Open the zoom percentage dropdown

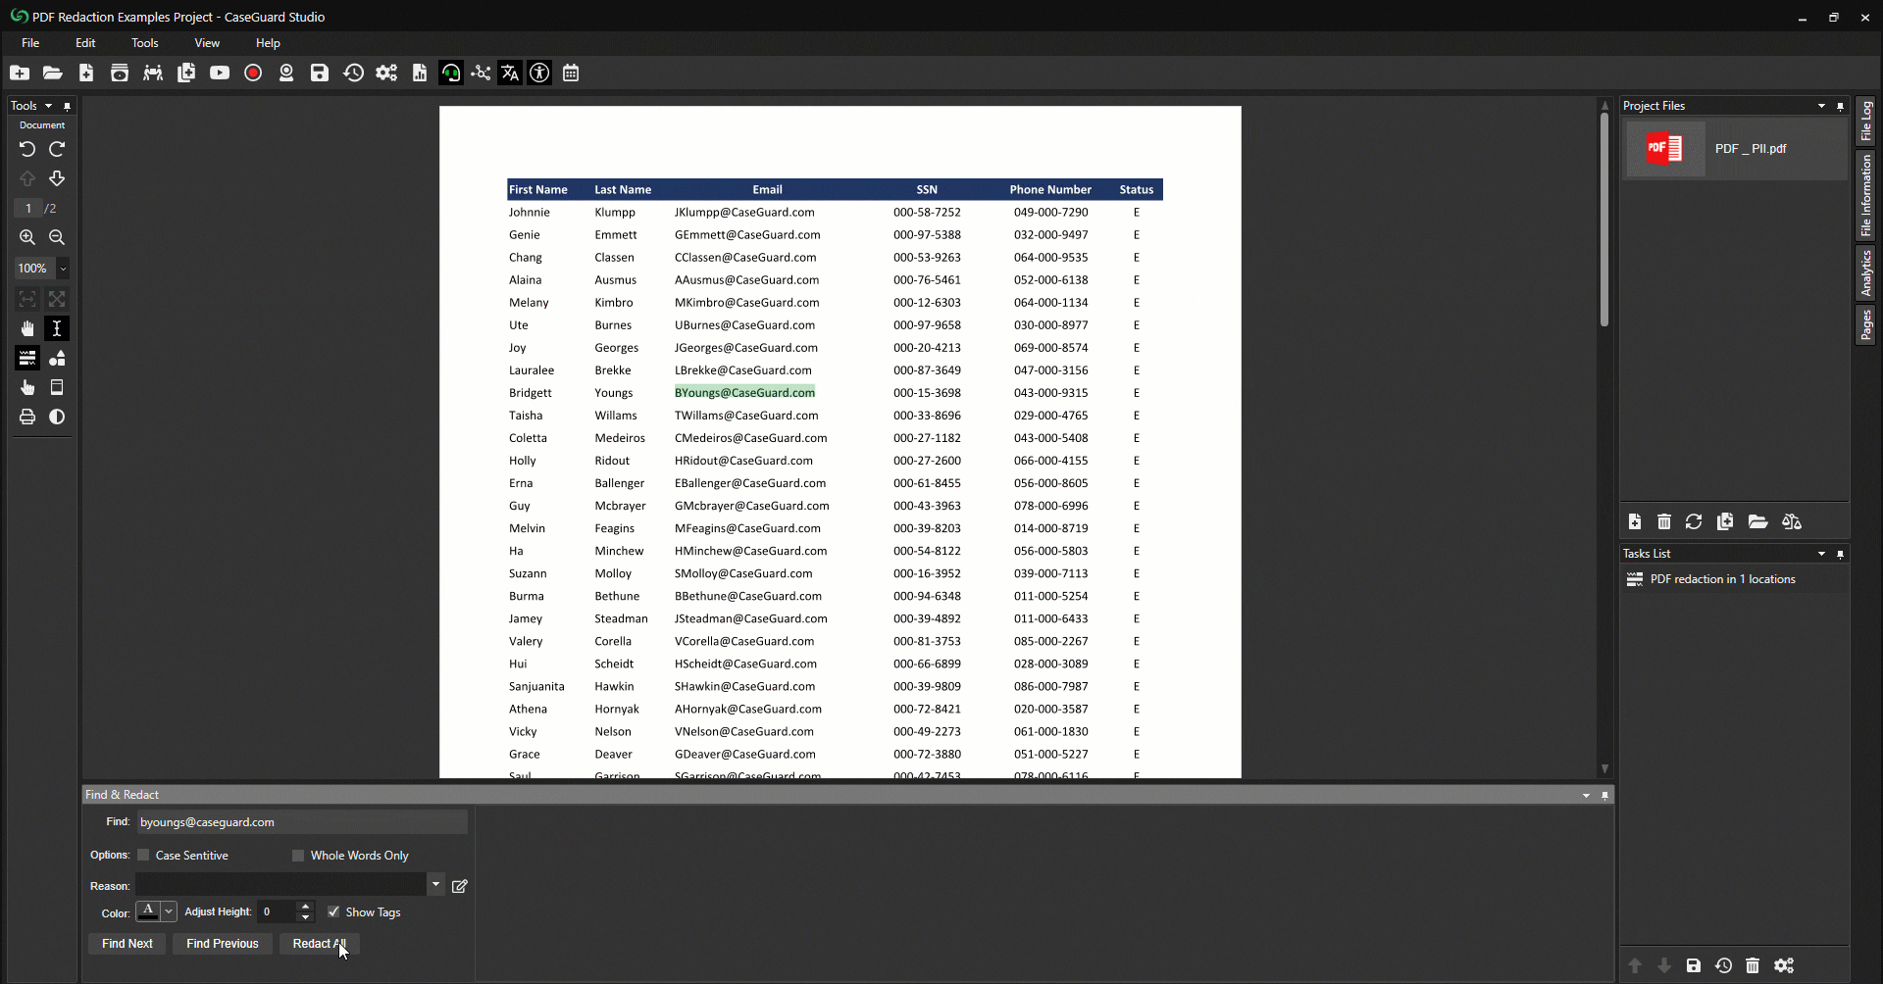(63, 268)
